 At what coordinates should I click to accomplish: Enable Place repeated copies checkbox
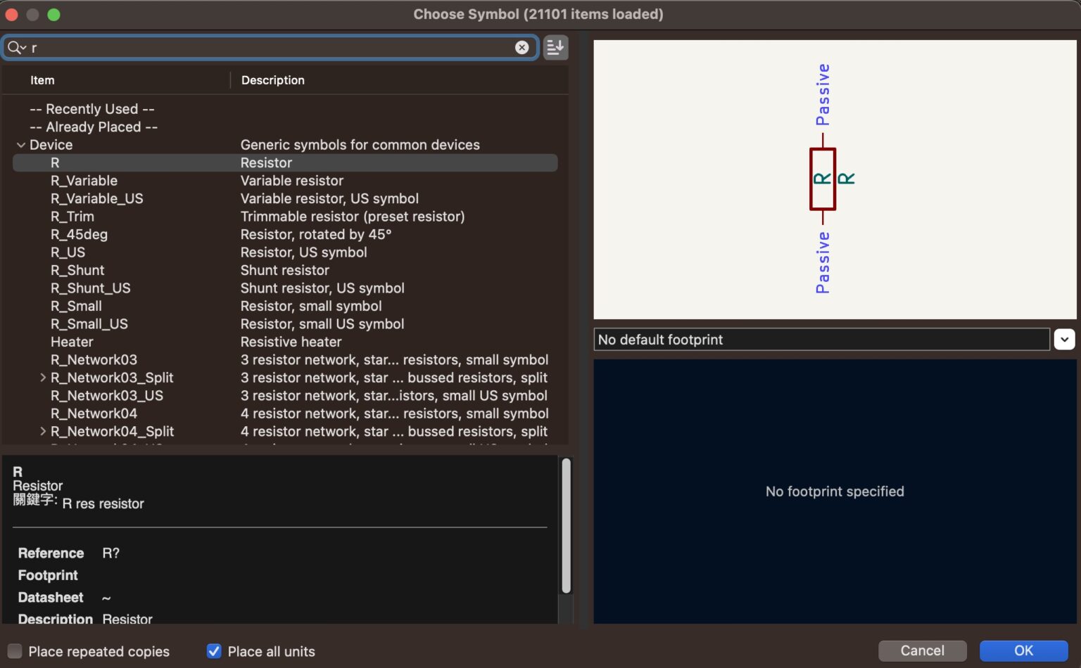(15, 651)
